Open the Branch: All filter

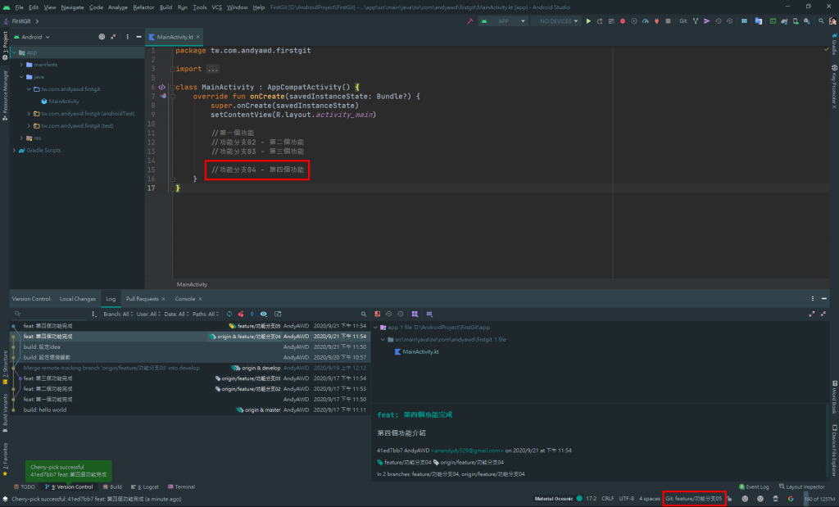pos(118,314)
